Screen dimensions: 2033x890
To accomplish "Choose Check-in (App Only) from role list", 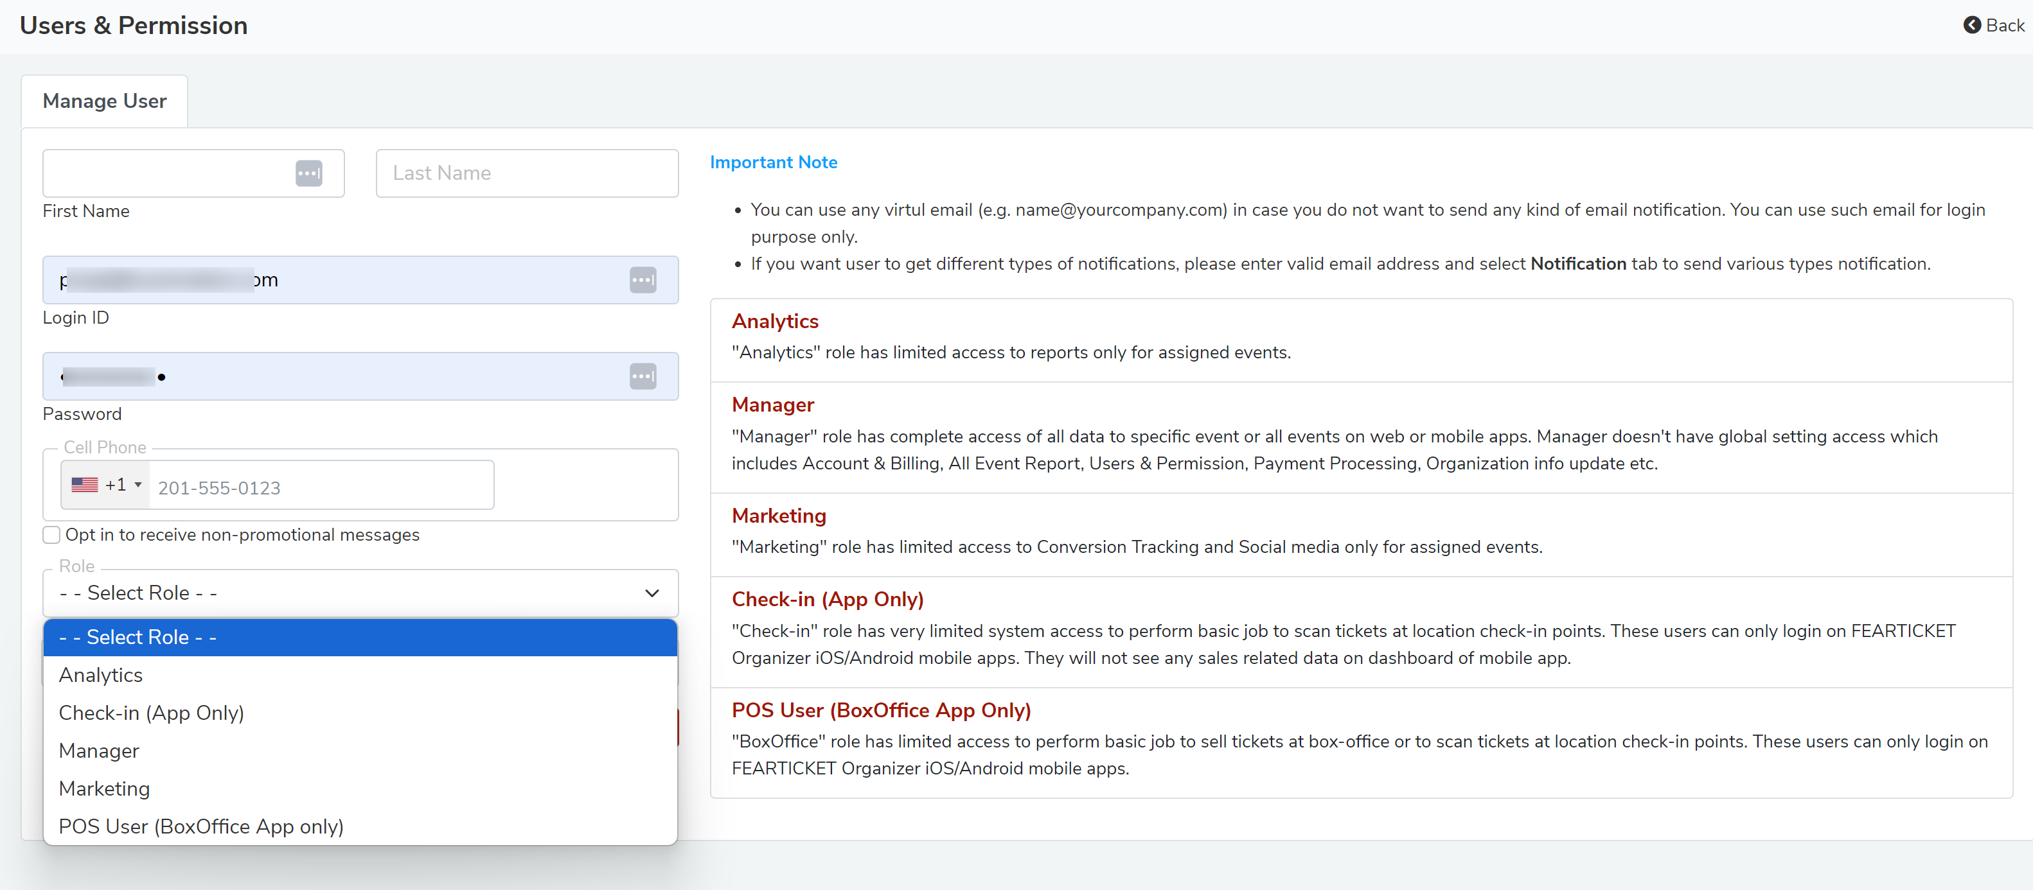I will pos(152,713).
